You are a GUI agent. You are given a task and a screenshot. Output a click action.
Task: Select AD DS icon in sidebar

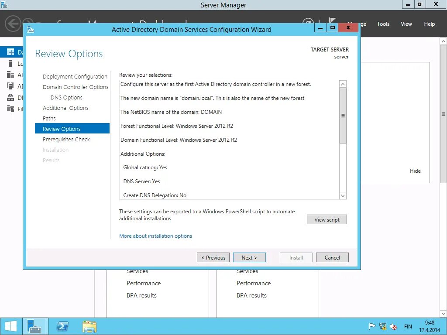tap(10, 86)
